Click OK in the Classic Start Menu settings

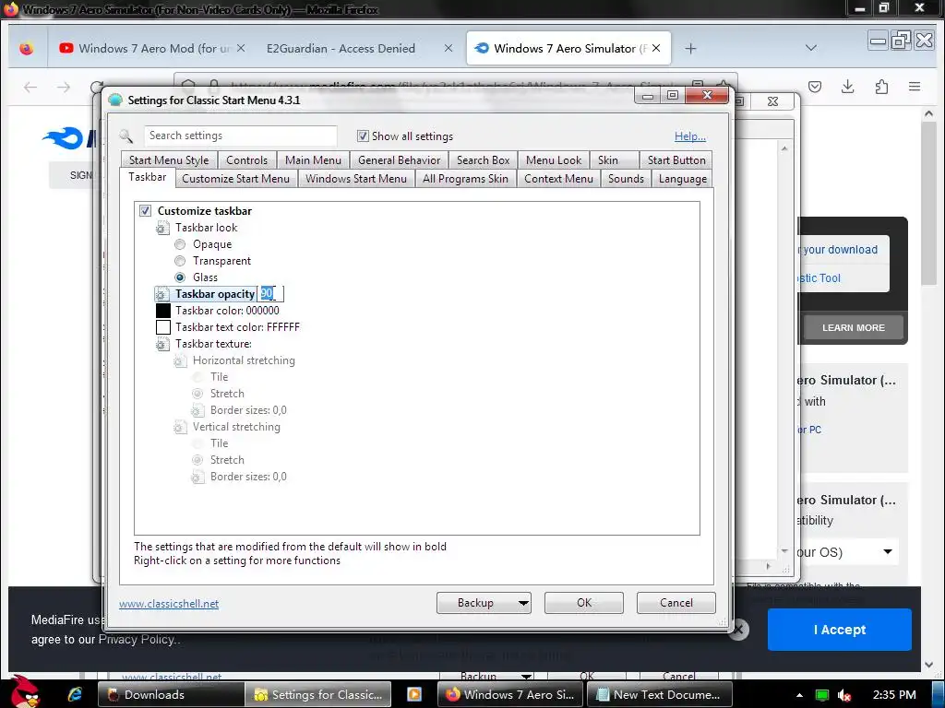point(584,603)
